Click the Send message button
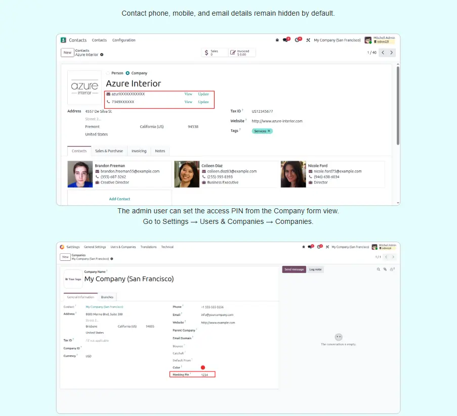457x416 pixels. (294, 269)
